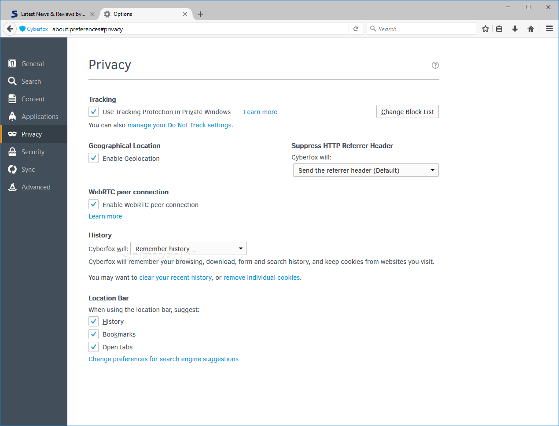
Task: Click the Content sidebar page icon
Action: tap(12, 99)
